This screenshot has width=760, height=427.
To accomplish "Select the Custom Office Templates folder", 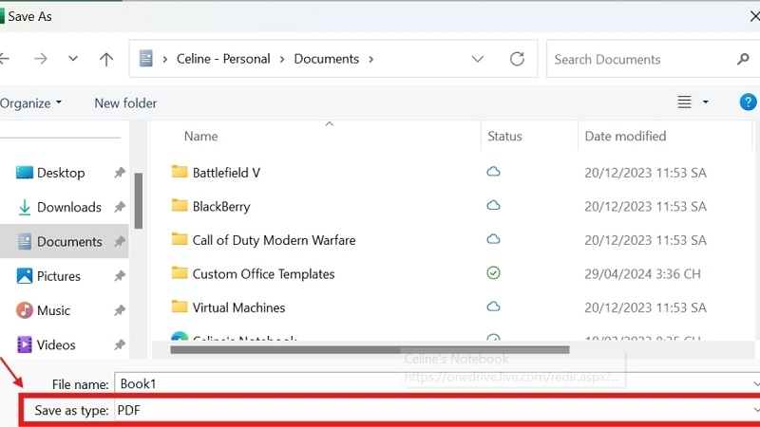I will pyautogui.click(x=263, y=274).
